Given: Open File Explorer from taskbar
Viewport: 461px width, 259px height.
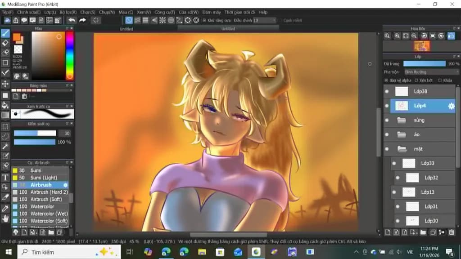Looking at the screenshot, I should point(202,252).
